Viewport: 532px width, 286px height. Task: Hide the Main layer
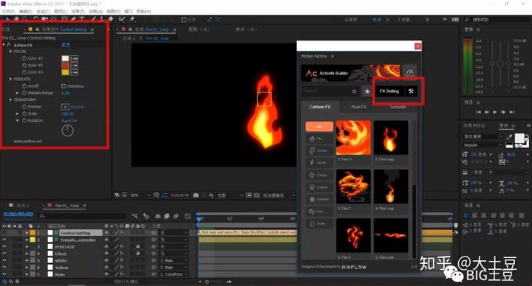4,274
